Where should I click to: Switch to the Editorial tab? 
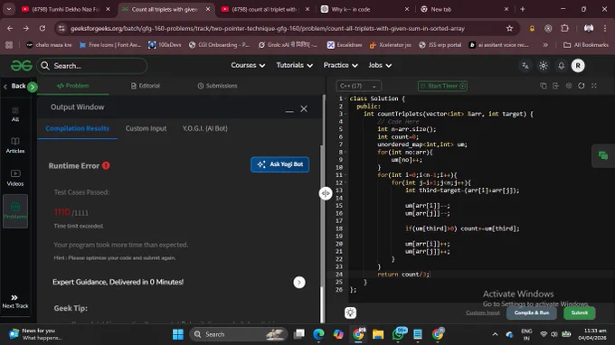coord(145,86)
